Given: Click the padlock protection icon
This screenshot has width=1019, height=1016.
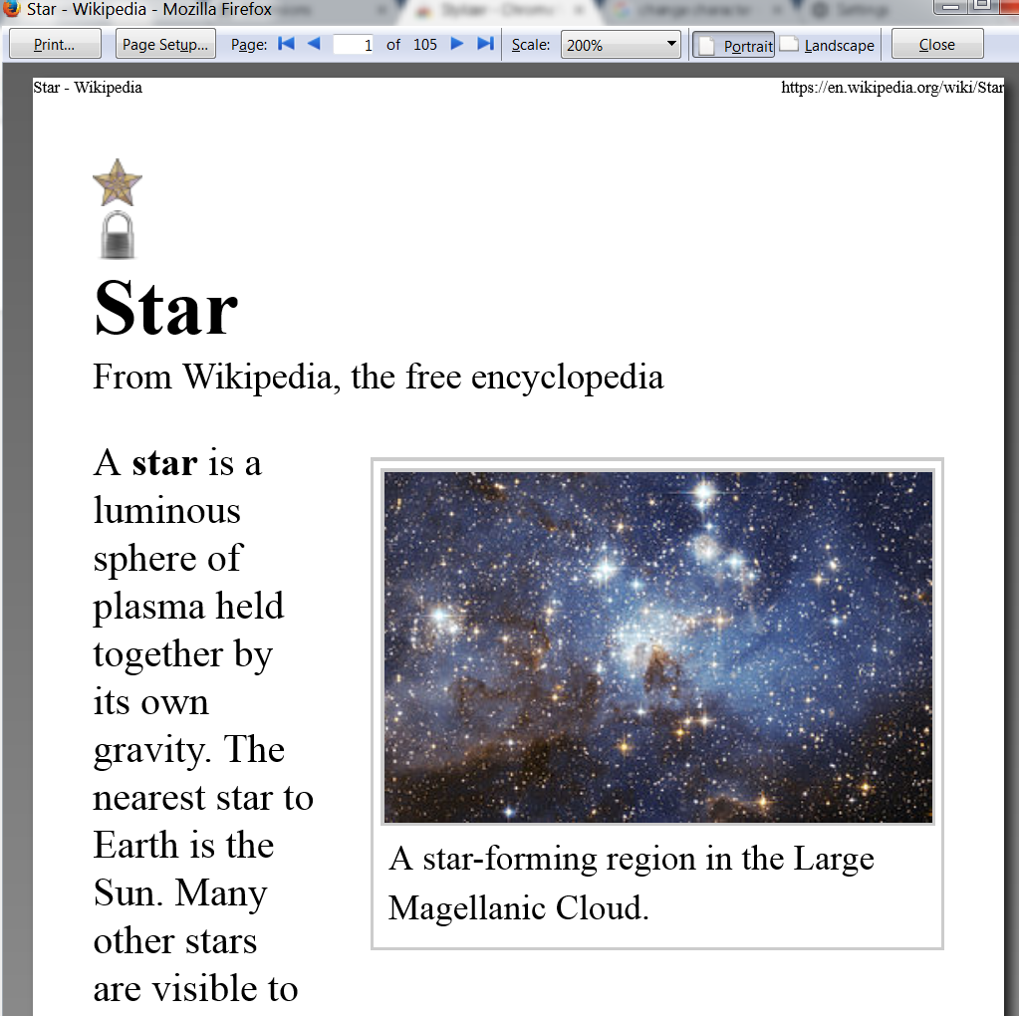Looking at the screenshot, I should 118,235.
